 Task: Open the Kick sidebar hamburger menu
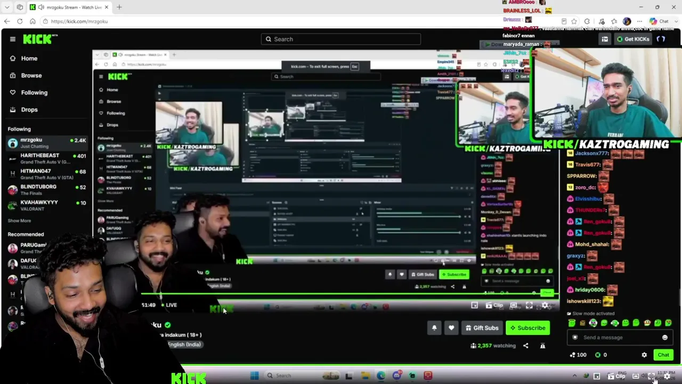(12, 39)
